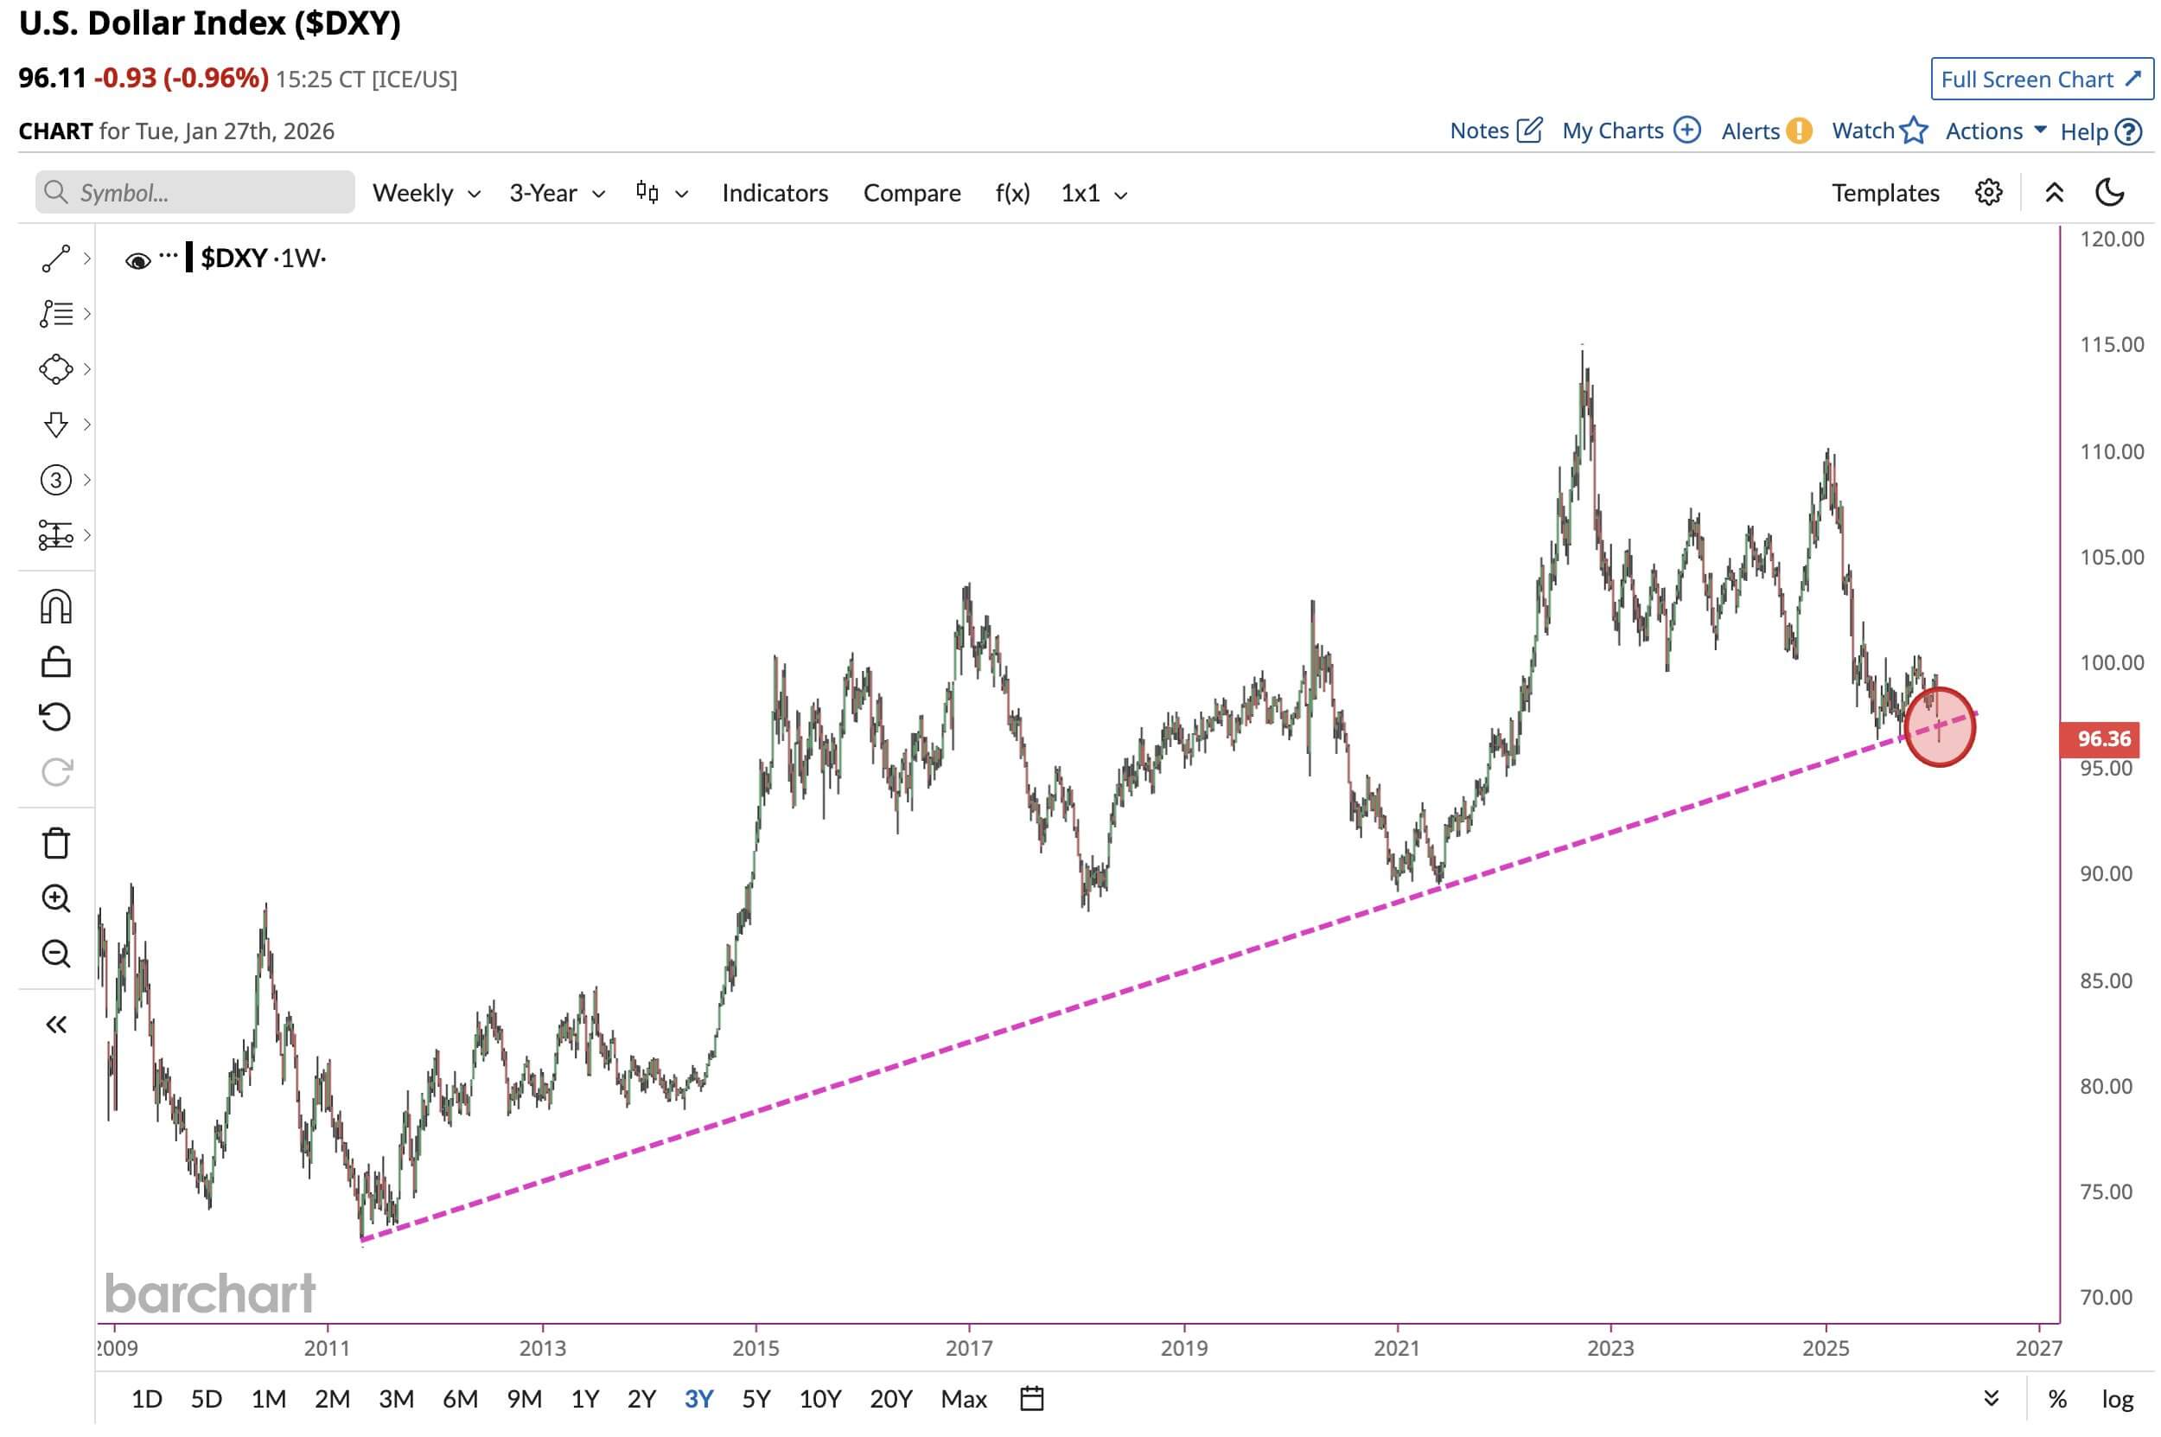Enable magnet mode in the drawing toolbar

55,604
